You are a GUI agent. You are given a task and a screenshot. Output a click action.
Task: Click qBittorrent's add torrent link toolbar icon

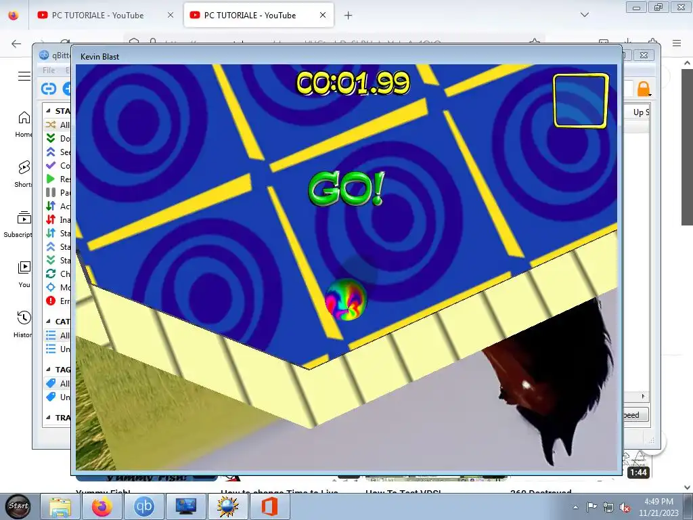click(x=49, y=89)
